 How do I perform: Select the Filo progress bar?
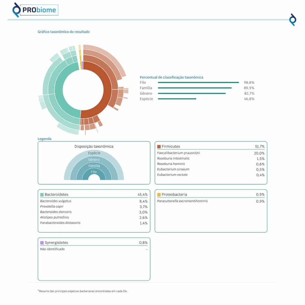(x=198, y=83)
